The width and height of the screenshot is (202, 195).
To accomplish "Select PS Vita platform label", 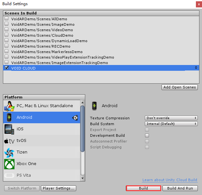I will click(24, 175).
